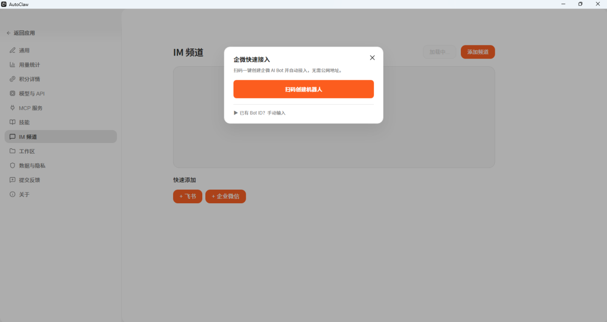
Task: Select IM 频道 in the sidebar
Action: (x=61, y=136)
